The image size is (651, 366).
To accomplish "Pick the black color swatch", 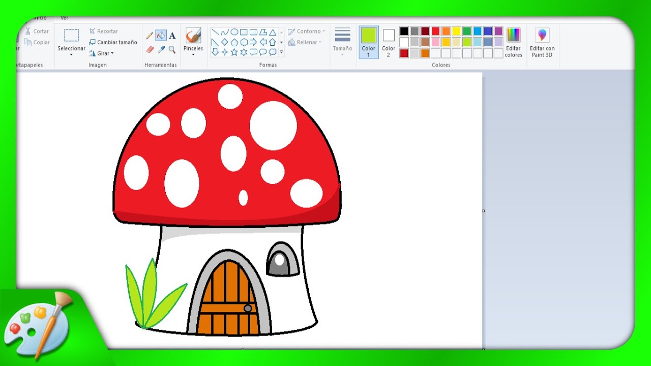I will click(404, 31).
